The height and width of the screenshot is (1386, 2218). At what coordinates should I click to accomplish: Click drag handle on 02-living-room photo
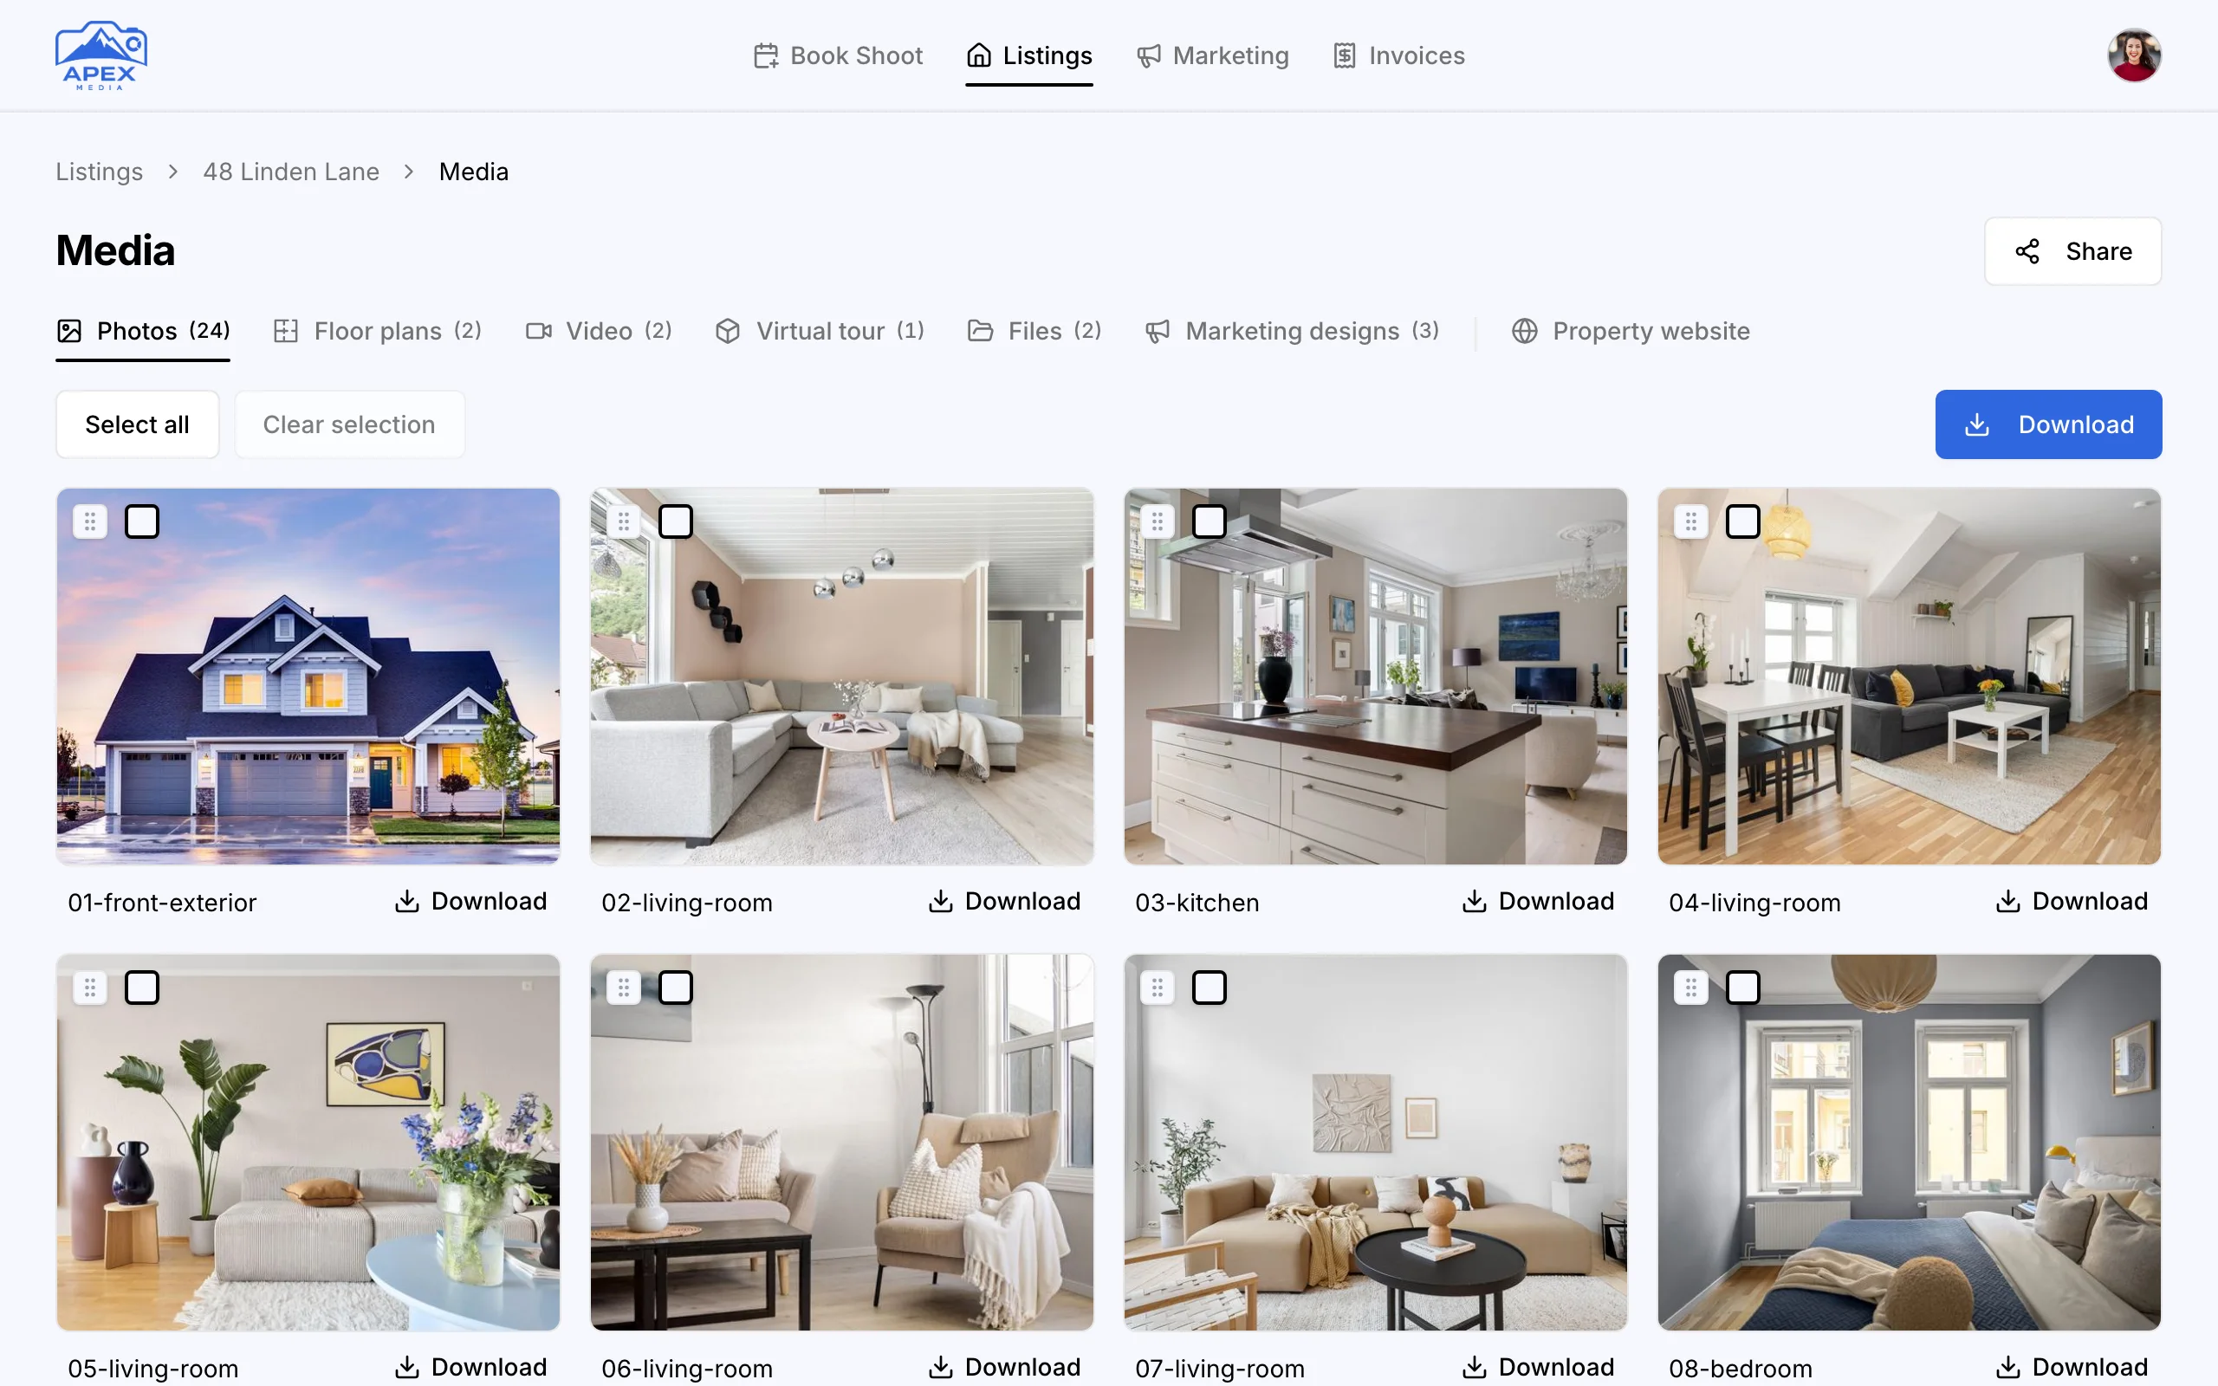pos(623,521)
